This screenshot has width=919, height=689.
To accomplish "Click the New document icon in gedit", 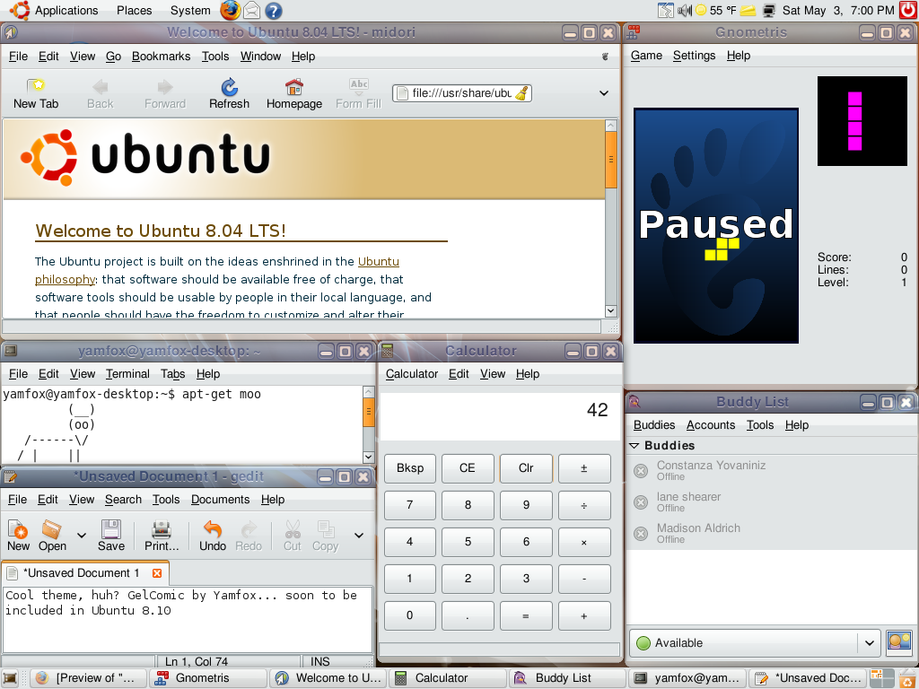I will [x=18, y=536].
